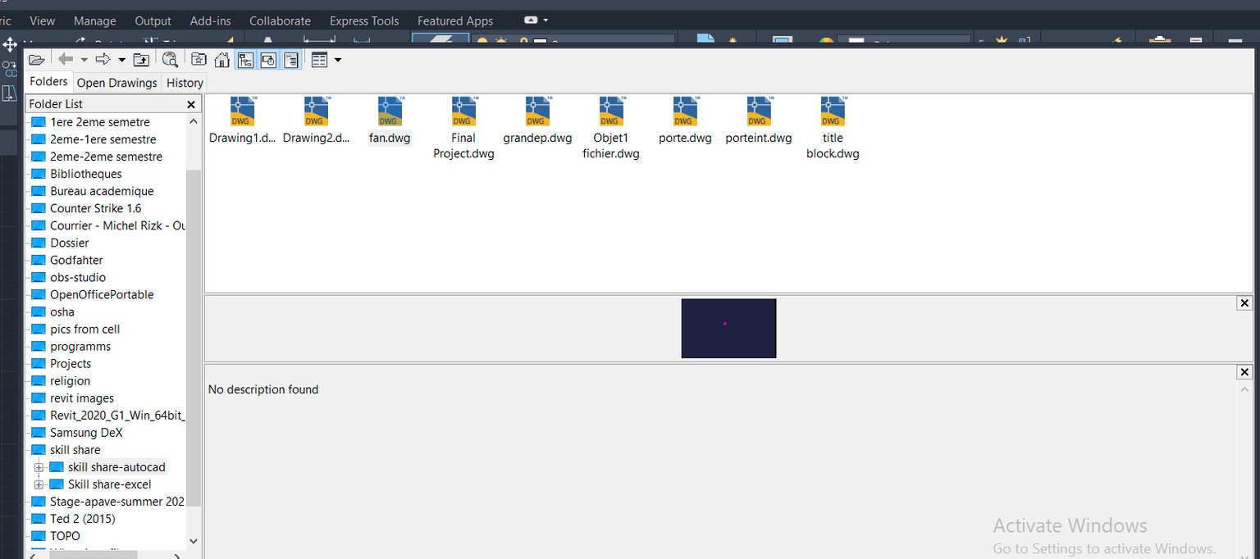The image size is (1260, 559).
Task: Click the Home house icon
Action: 221,60
